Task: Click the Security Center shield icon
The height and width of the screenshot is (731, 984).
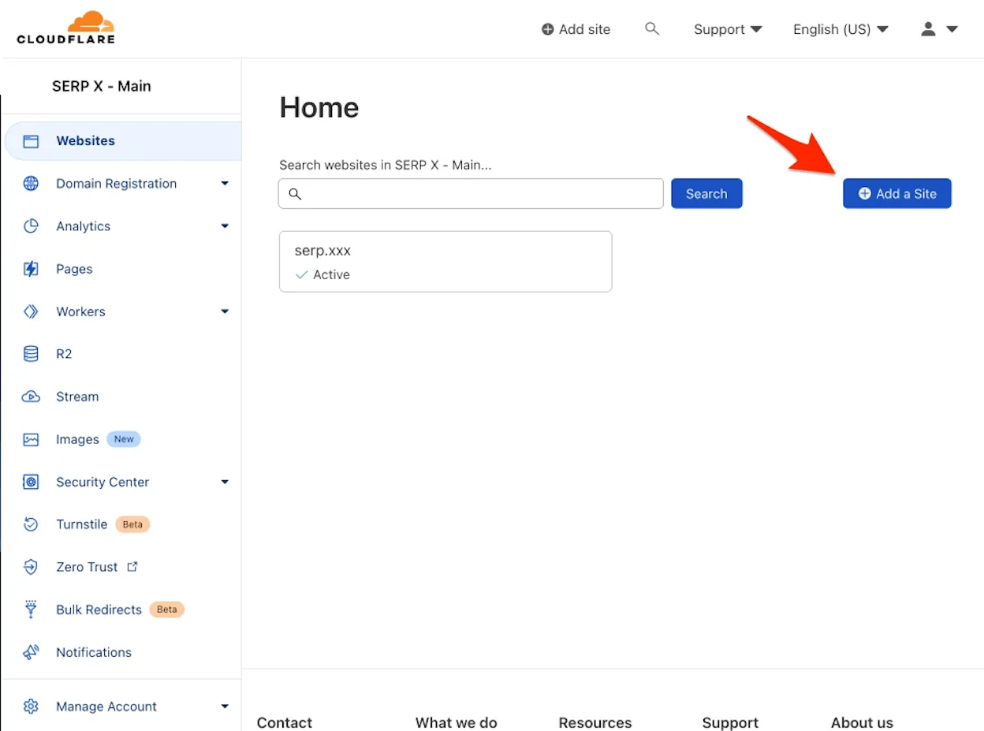Action: (31, 482)
